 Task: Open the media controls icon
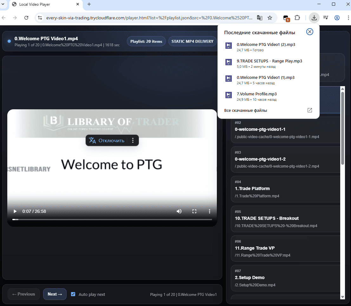click(x=326, y=18)
